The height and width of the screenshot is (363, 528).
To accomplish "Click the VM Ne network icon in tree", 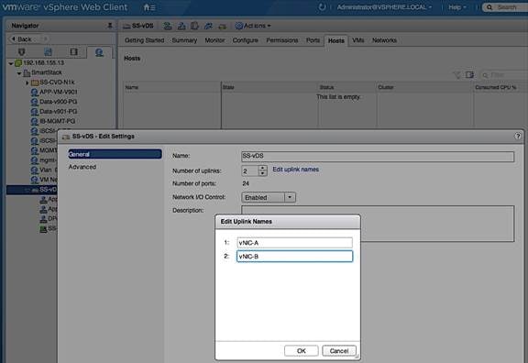I will coord(35,180).
